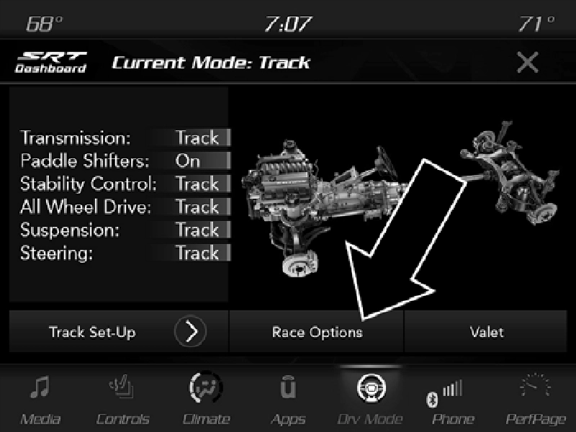Close the drive mode screen with X

click(528, 62)
